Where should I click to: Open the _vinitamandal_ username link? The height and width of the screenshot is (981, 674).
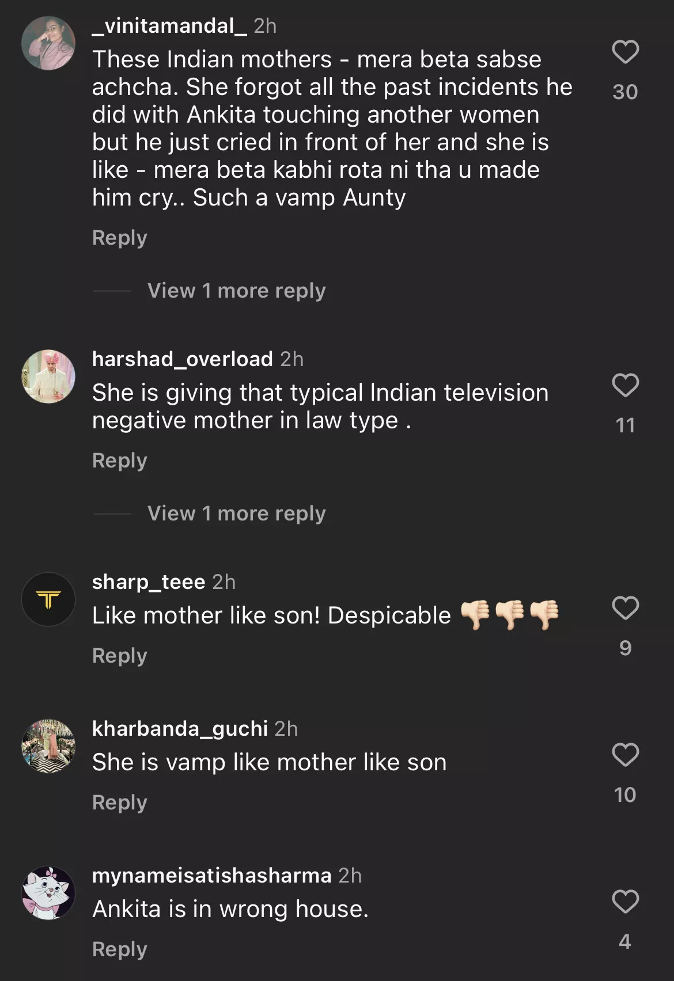click(x=169, y=26)
